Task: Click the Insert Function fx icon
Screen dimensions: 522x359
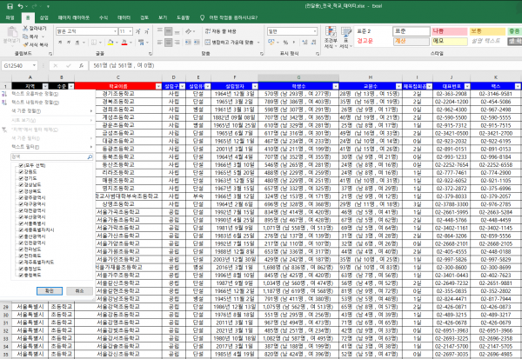Action: coord(81,65)
